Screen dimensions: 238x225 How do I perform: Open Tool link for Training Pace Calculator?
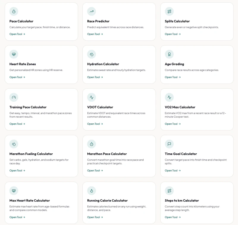[17, 124]
